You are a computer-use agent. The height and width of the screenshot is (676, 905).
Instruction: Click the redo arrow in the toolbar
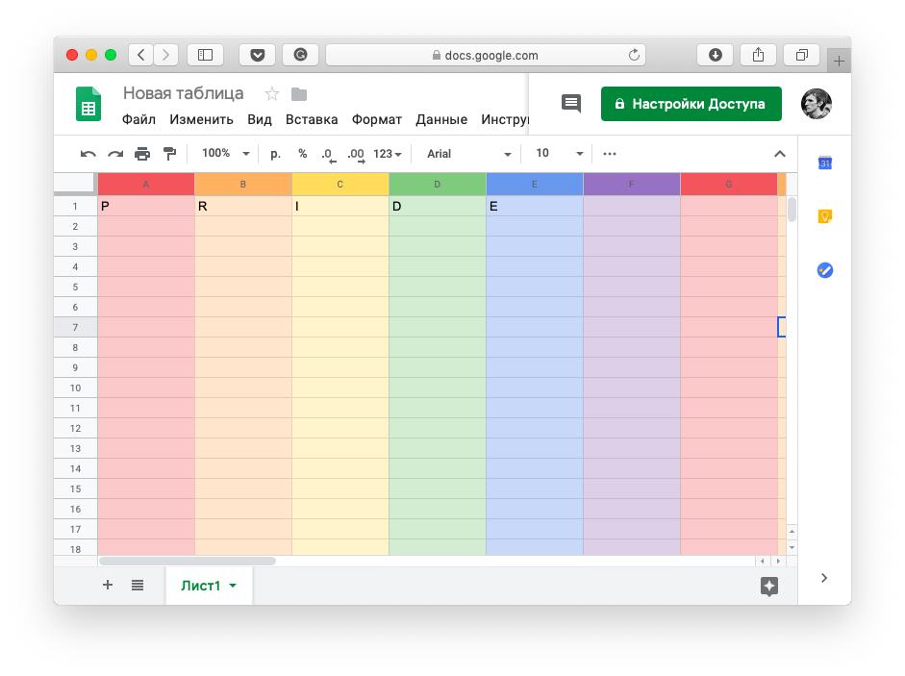click(115, 154)
